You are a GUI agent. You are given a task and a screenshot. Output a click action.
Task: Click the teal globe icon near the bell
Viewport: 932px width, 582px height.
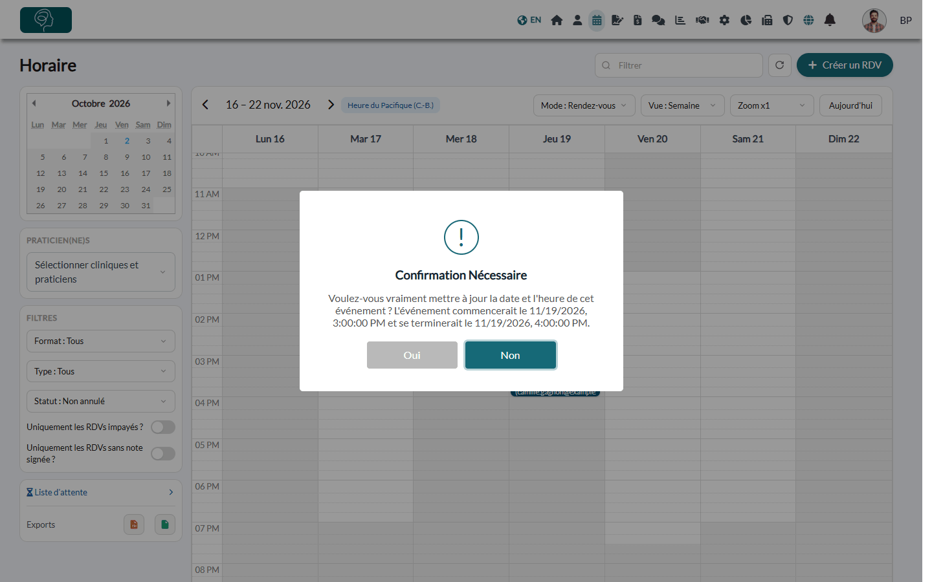coord(808,20)
